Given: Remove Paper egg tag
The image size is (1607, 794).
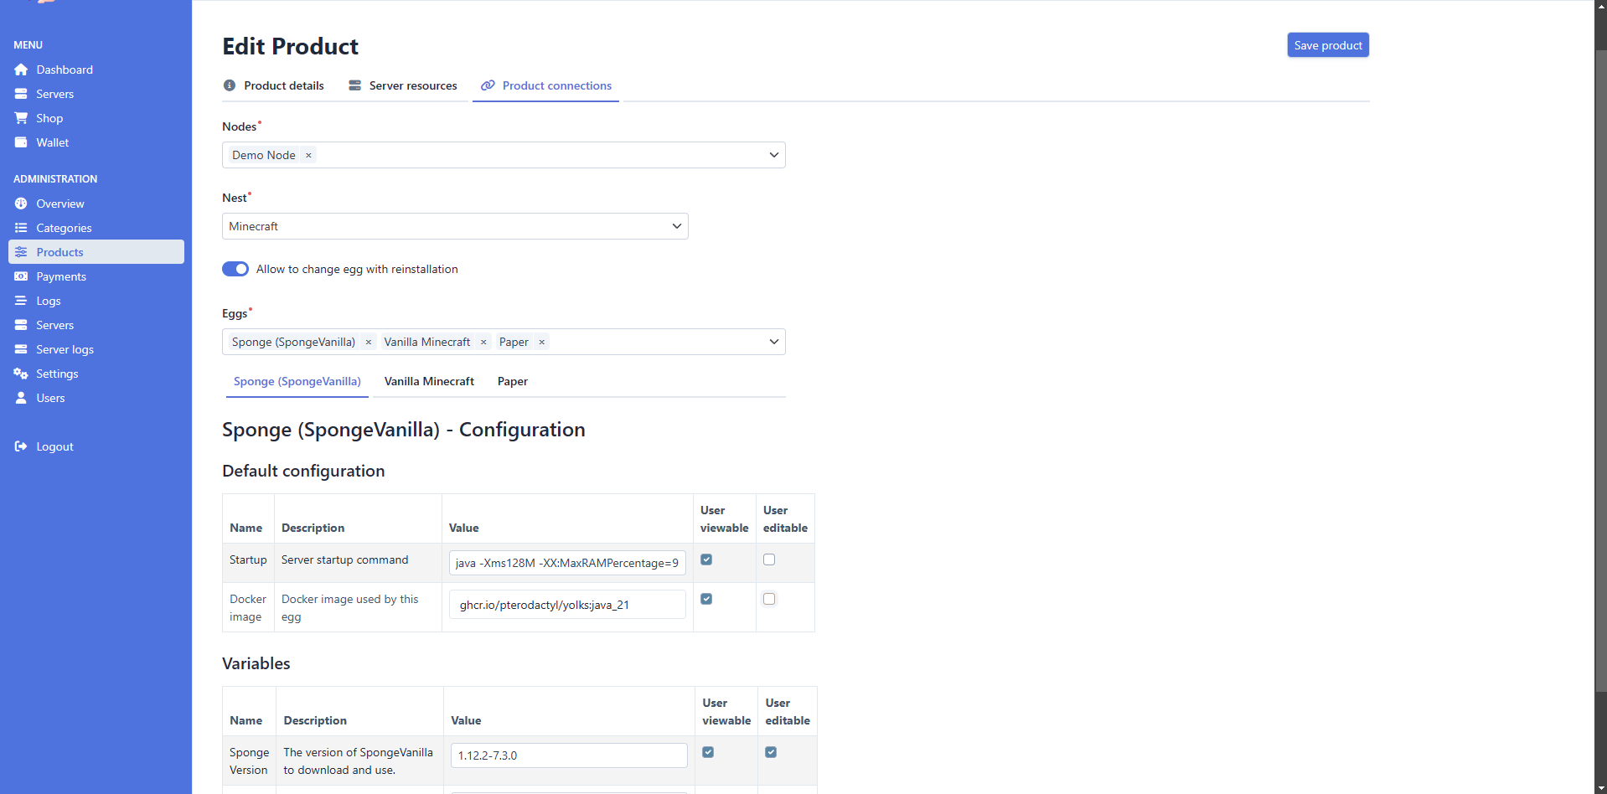Looking at the screenshot, I should click(x=542, y=342).
